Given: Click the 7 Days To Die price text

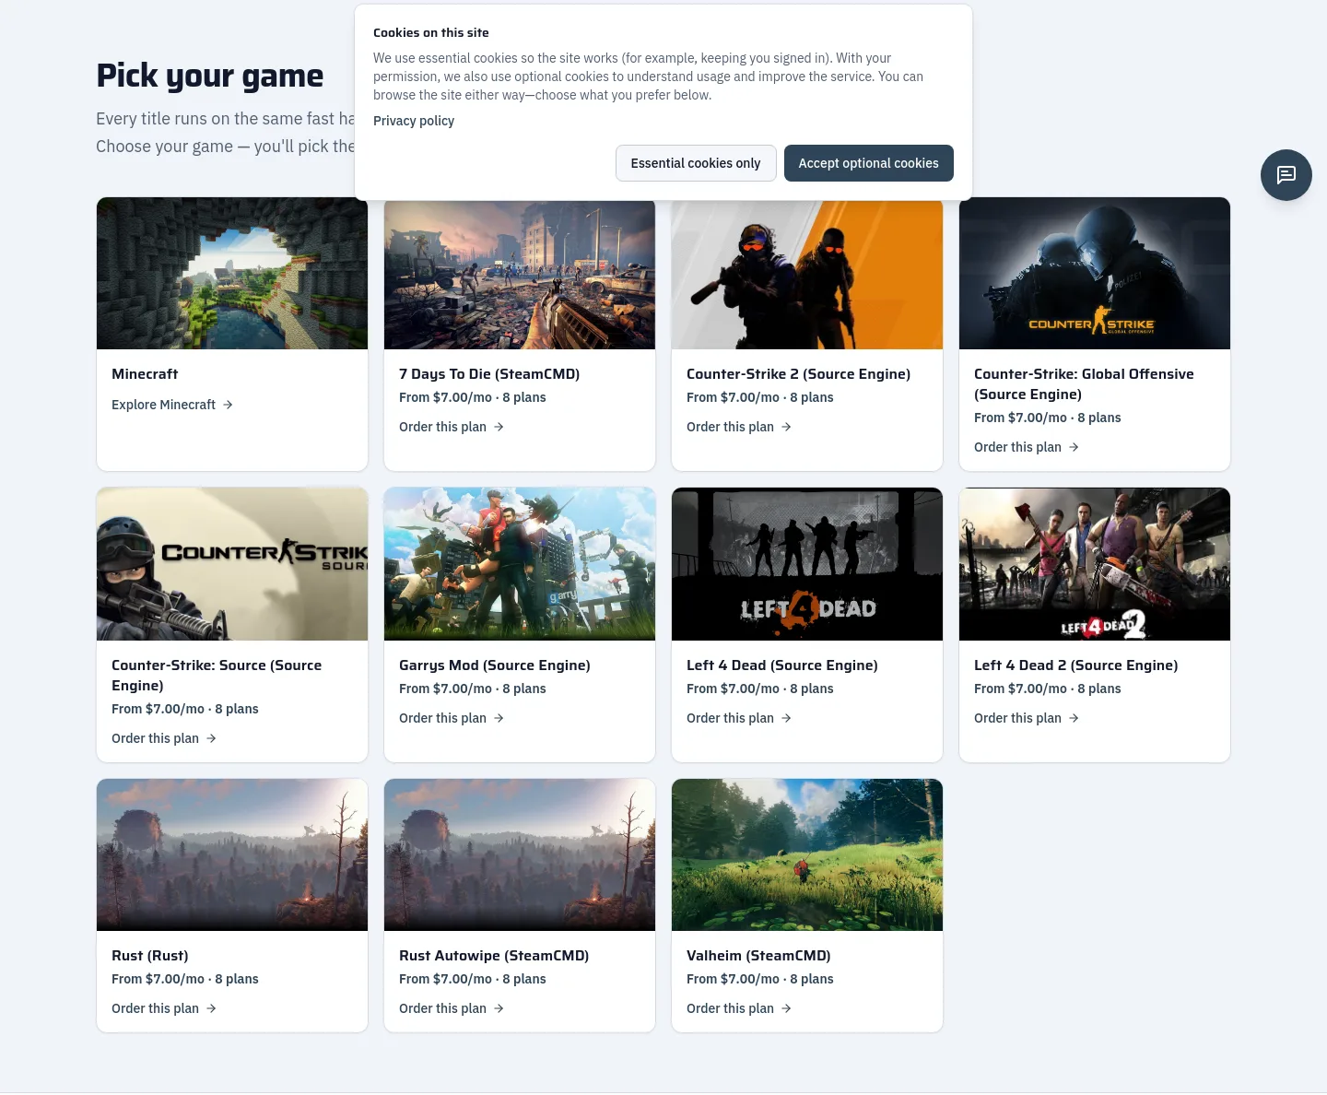Looking at the screenshot, I should coord(473,397).
